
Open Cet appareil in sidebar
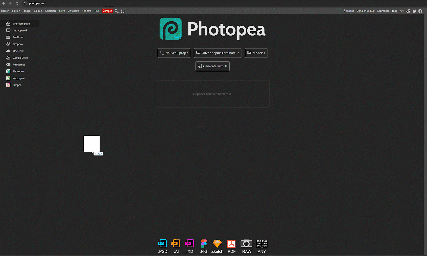19,30
